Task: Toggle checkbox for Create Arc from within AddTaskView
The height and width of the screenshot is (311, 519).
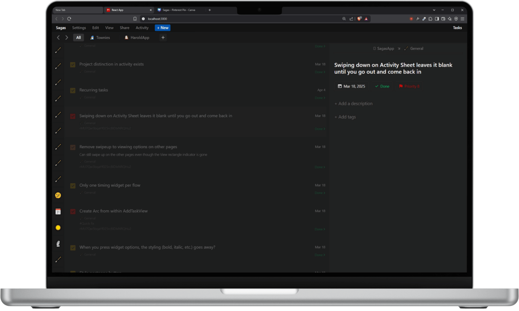Action: coord(73,211)
